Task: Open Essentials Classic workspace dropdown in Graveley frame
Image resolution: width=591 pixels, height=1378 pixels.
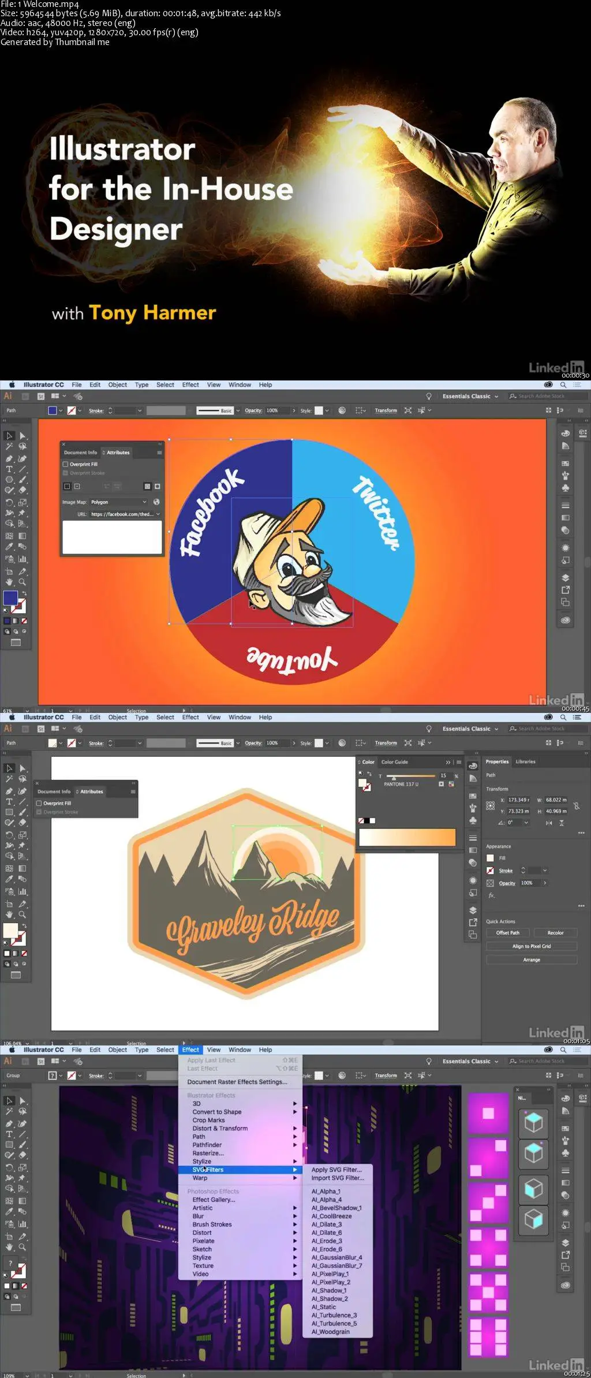Action: click(470, 729)
